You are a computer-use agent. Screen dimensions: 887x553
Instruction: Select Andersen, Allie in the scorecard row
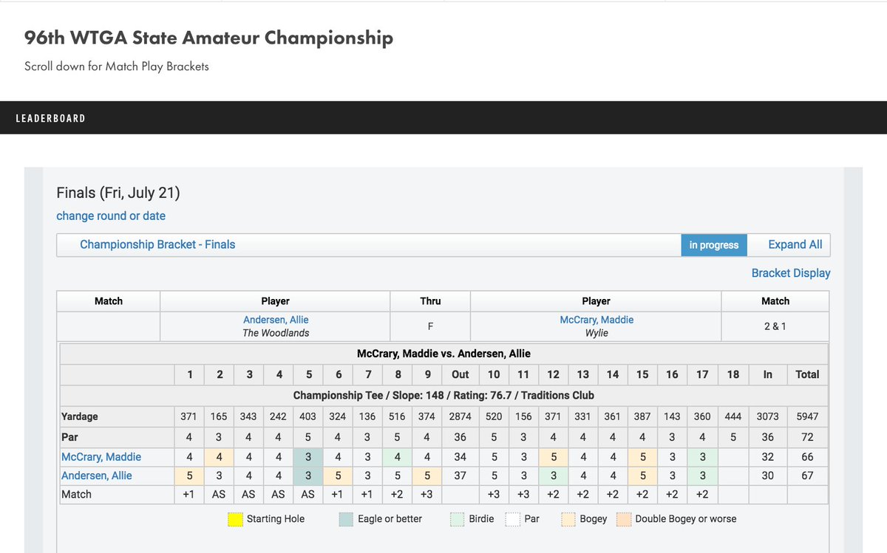(97, 475)
